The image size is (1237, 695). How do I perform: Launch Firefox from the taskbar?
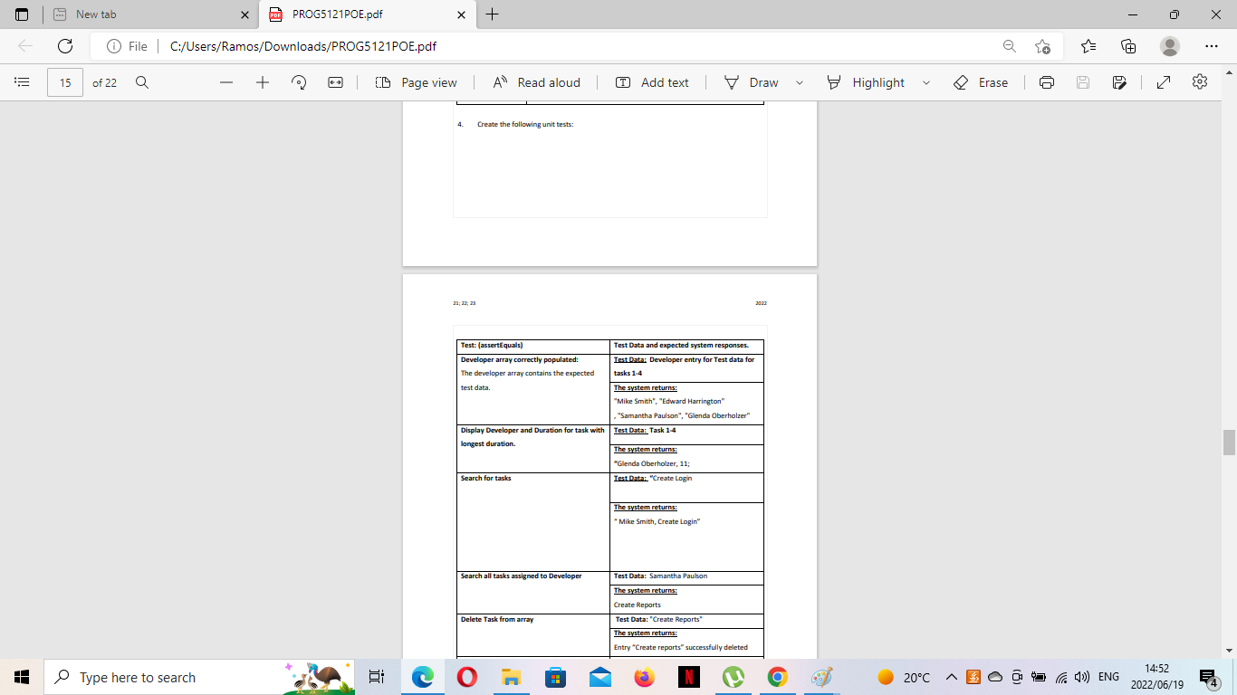coord(644,676)
